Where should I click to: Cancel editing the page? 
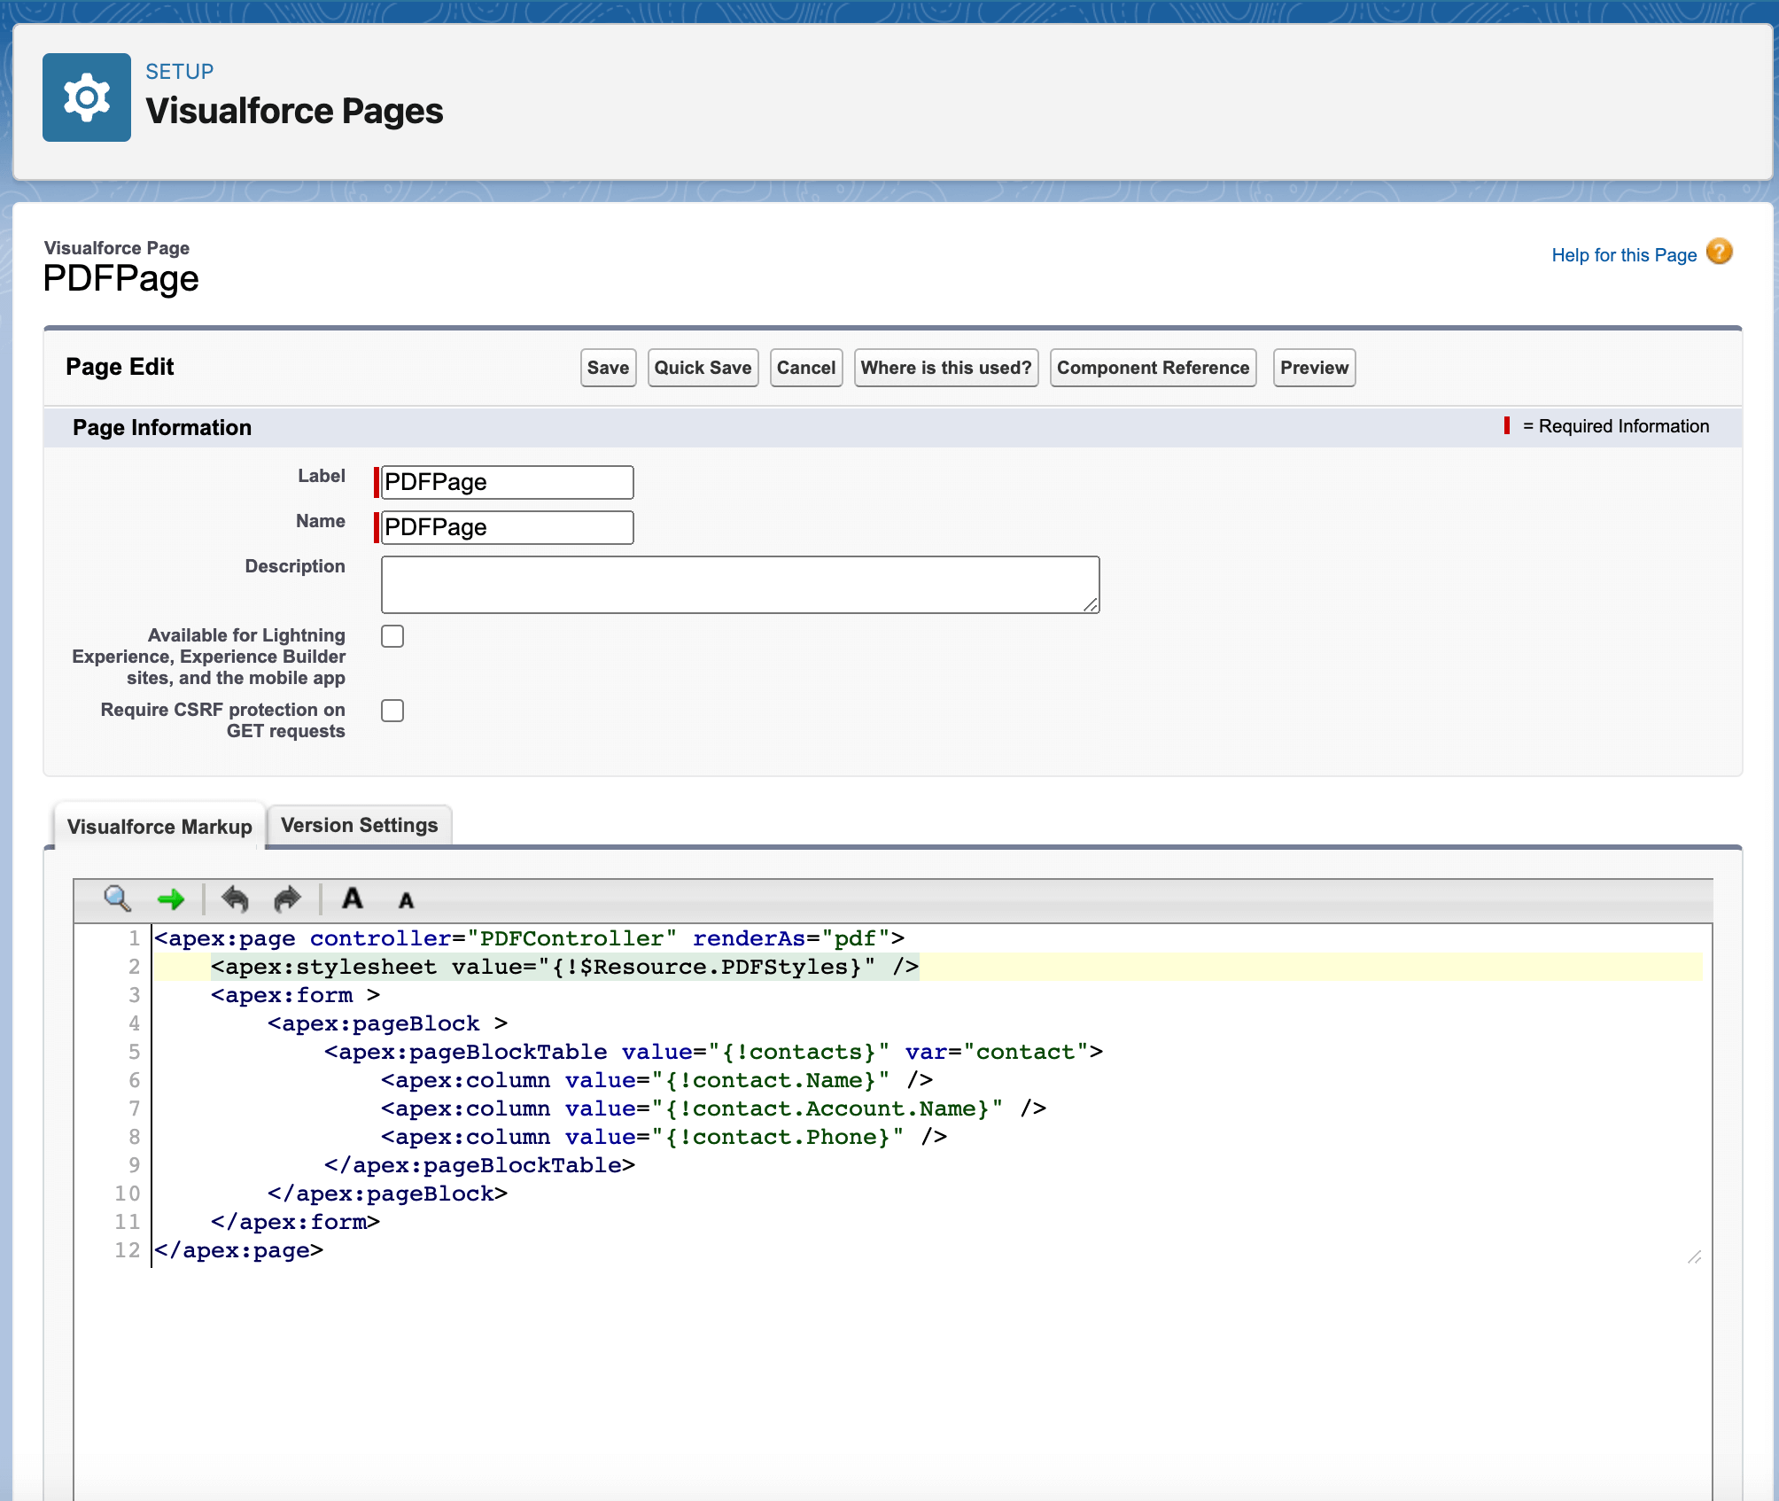click(805, 367)
